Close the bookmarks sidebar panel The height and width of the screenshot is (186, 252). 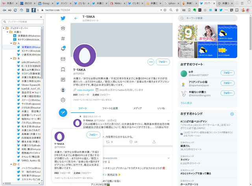41,17
